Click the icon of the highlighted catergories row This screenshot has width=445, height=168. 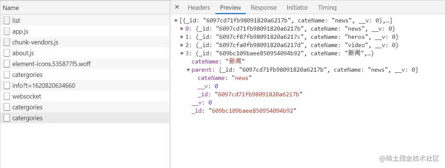(x=7, y=118)
